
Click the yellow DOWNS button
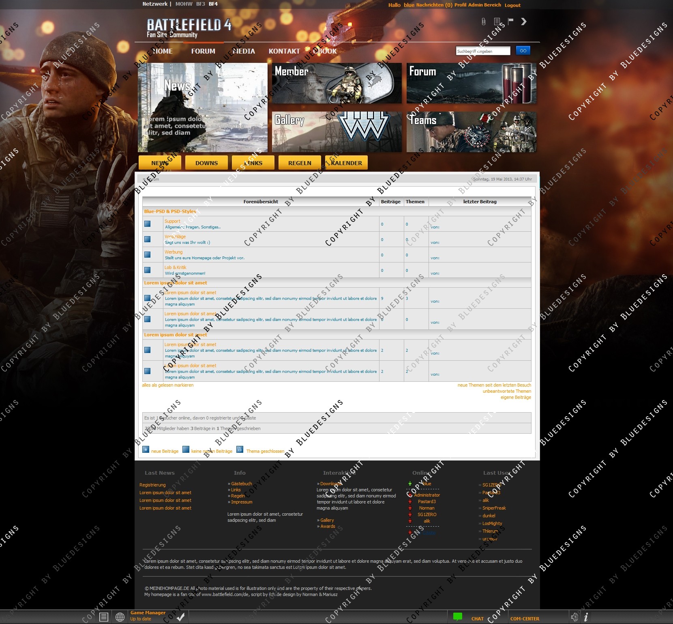(206, 163)
